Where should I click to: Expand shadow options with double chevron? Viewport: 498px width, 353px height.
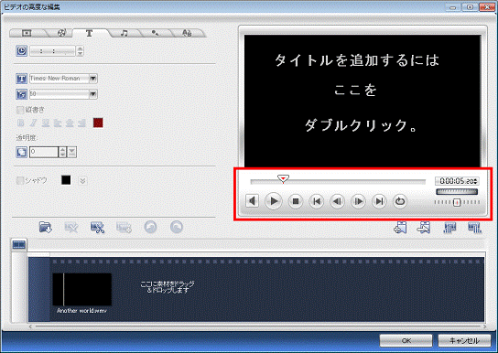pos(82,181)
